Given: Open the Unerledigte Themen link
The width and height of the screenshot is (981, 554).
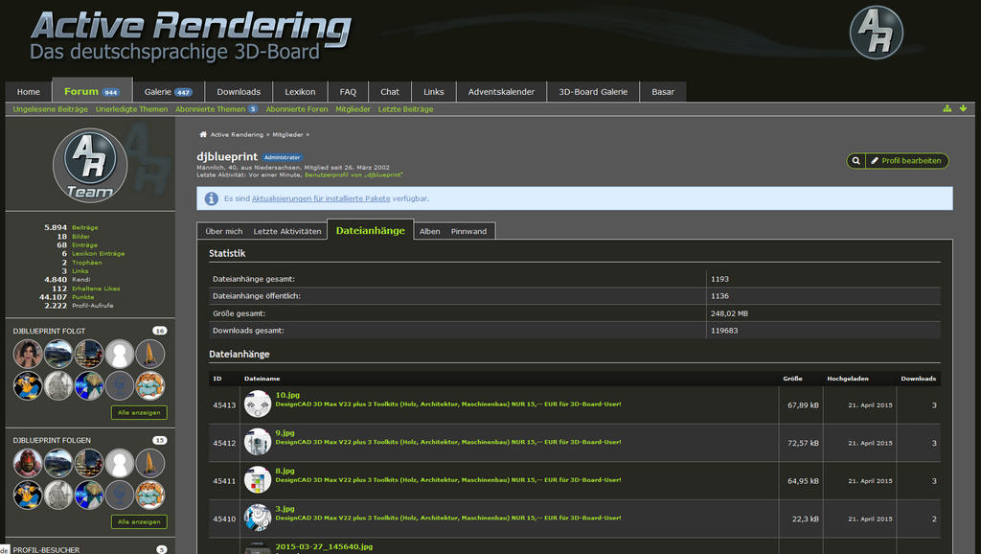Looking at the screenshot, I should click(131, 109).
